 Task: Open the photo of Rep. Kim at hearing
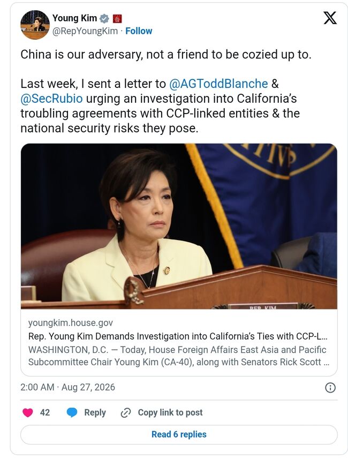179,226
